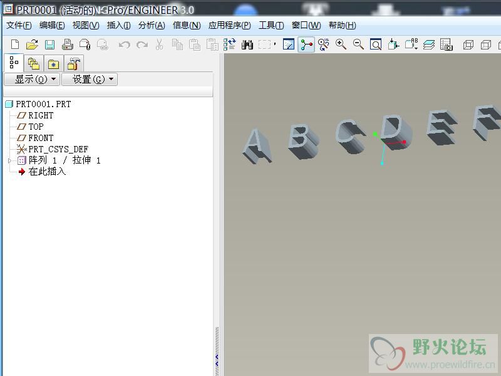Image resolution: width=501 pixels, height=376 pixels.
Task: Select PRT0001.PRT in model tree
Action: 43,104
